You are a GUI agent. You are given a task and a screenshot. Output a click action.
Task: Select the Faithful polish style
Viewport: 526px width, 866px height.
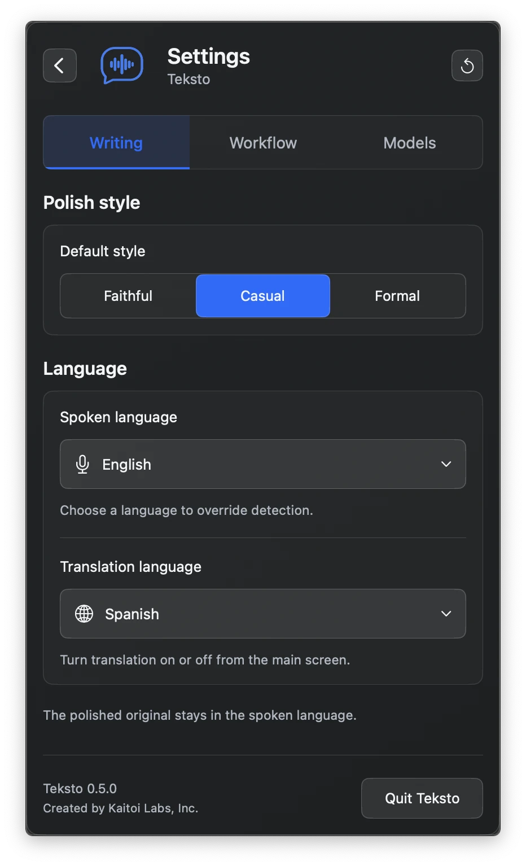pyautogui.click(x=128, y=296)
